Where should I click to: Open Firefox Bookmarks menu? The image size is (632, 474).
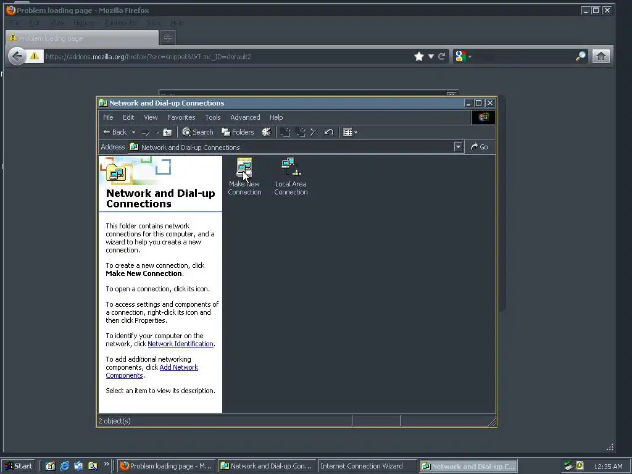pyautogui.click(x=120, y=23)
